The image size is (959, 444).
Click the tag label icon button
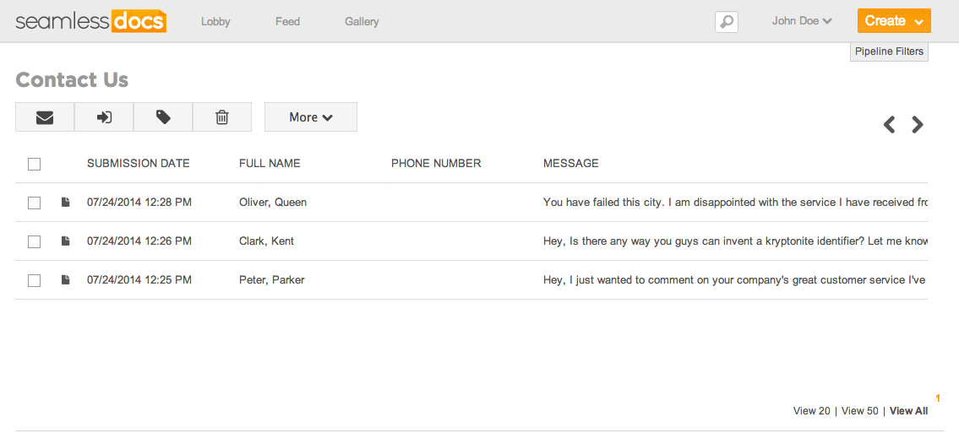(x=163, y=117)
